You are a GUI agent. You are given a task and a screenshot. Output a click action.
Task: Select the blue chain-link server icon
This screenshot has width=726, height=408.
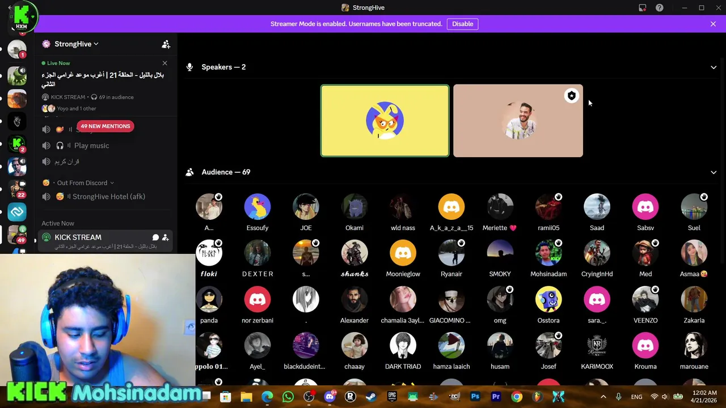coord(17,211)
